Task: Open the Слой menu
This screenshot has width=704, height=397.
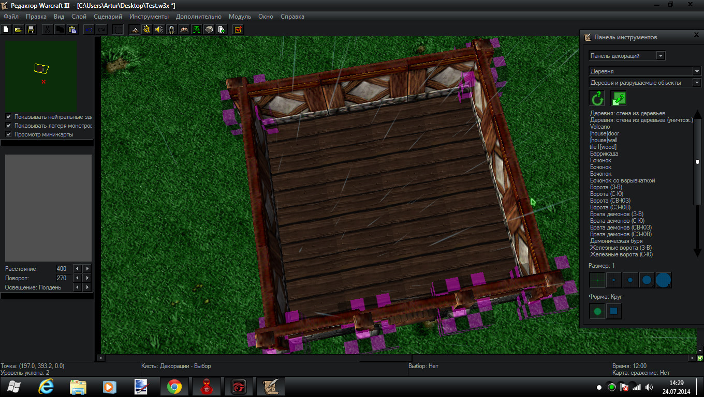Action: click(79, 17)
